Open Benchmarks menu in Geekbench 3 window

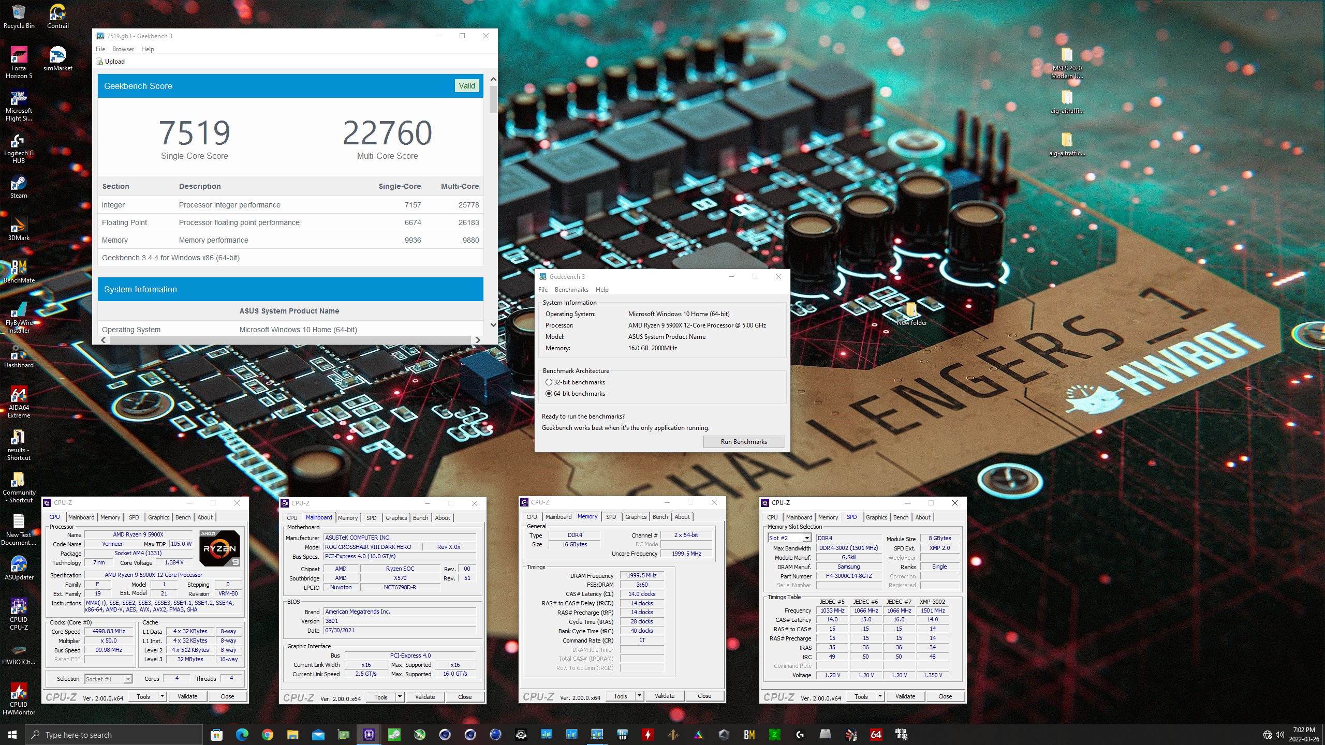point(571,290)
